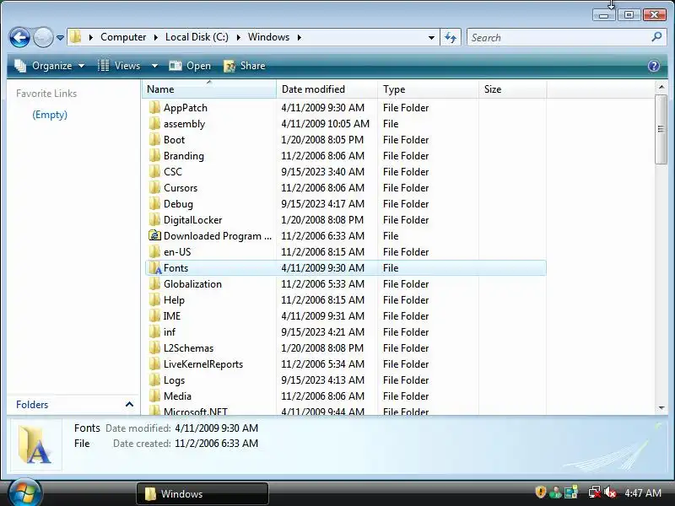The height and width of the screenshot is (506, 675).
Task: Click the Downloaded Program Files icon
Action: [x=154, y=236]
